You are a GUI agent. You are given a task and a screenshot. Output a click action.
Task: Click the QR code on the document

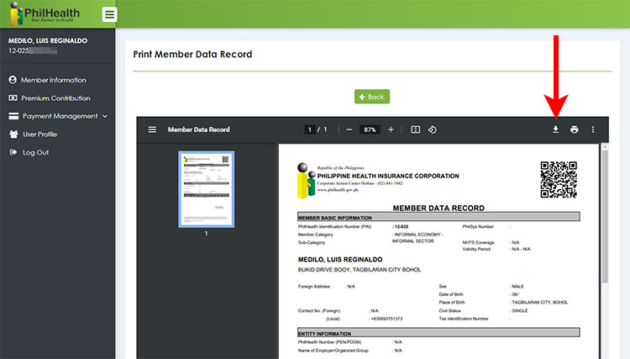pos(559,179)
